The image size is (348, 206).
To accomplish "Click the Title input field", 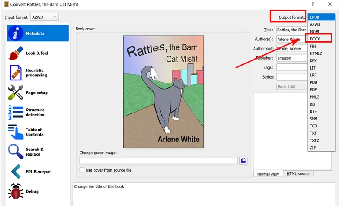I will [x=291, y=30].
